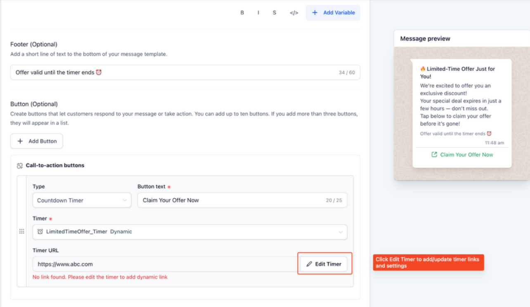Click the Add Button button
This screenshot has height=307, width=530.
coord(37,141)
